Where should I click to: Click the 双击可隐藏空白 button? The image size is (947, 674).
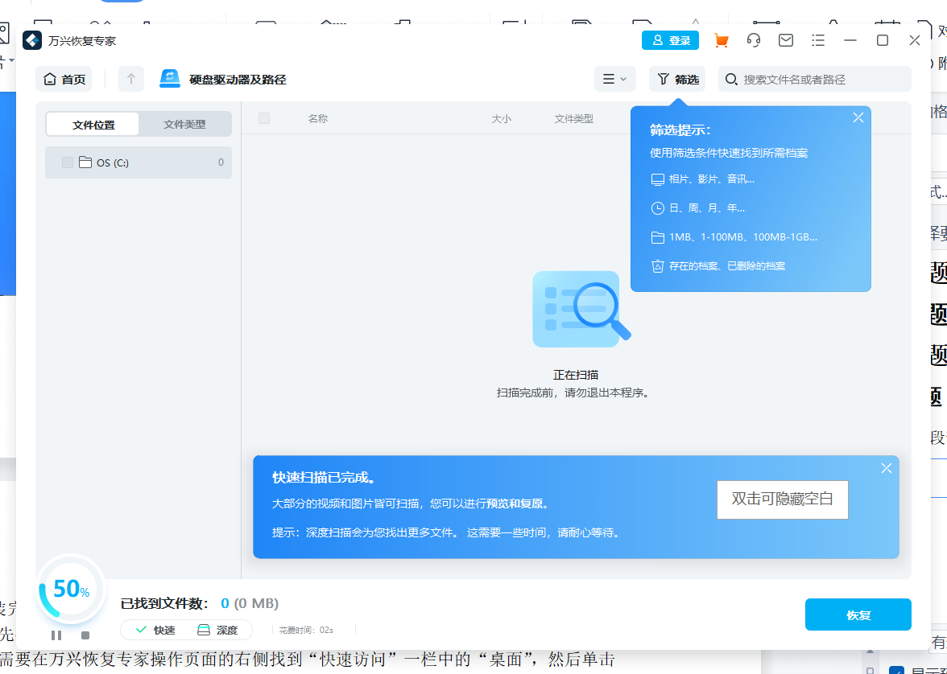pos(782,499)
